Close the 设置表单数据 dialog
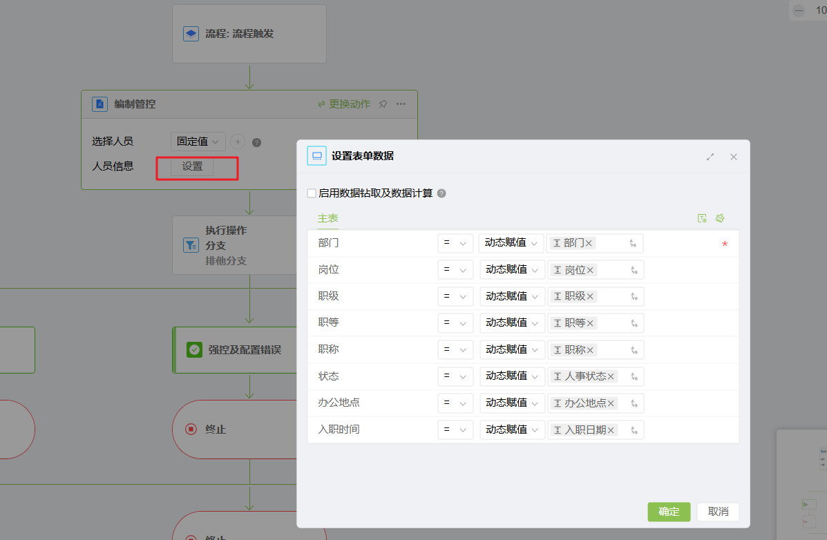This screenshot has height=540, width=827. [x=734, y=157]
